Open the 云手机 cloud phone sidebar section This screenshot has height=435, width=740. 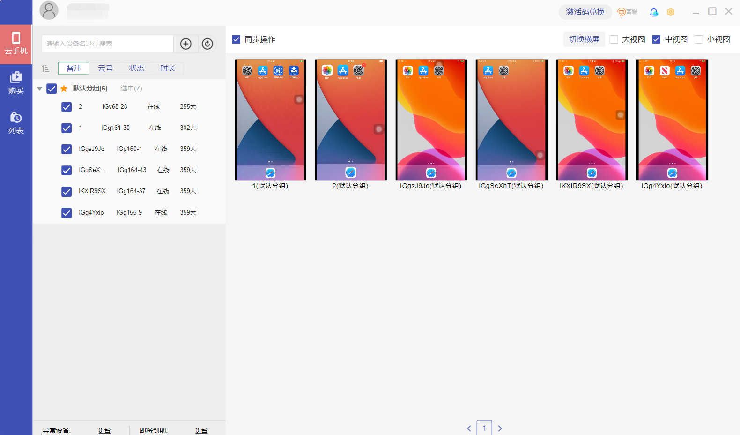click(x=16, y=43)
